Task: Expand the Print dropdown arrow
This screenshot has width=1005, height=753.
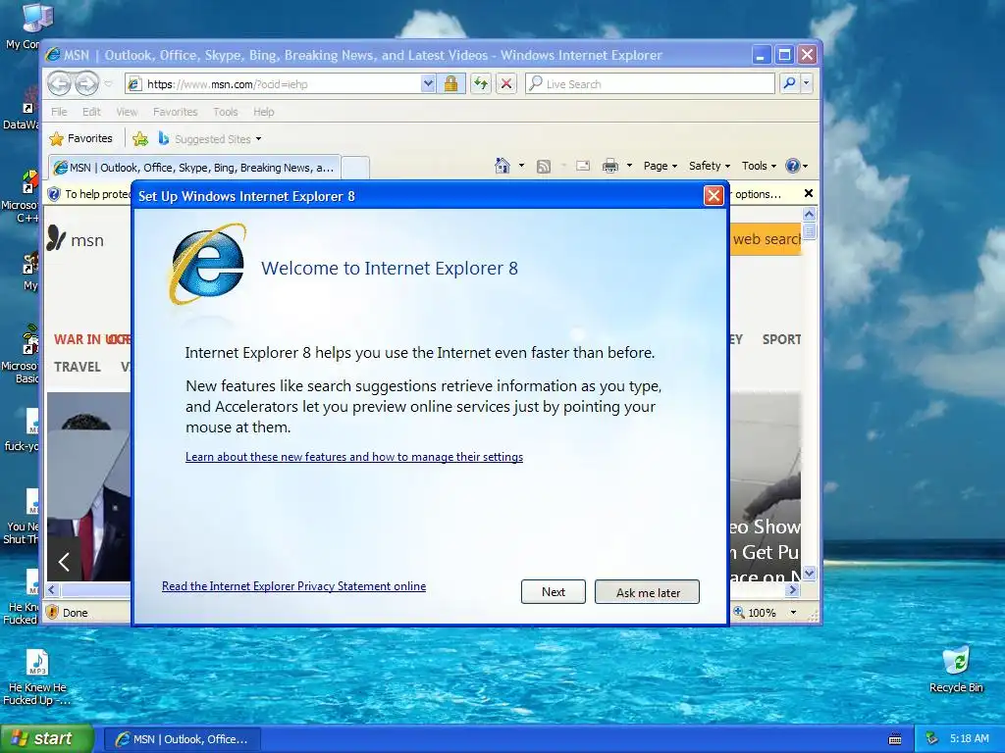Action: (629, 166)
